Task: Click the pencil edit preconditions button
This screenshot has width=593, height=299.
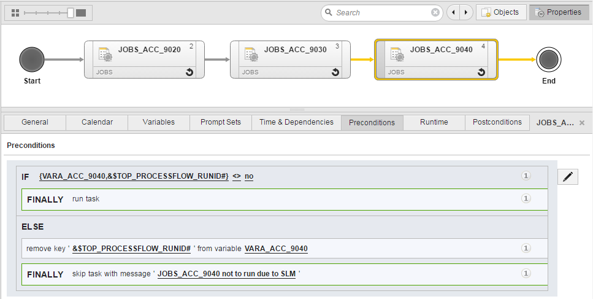Action: point(568,177)
